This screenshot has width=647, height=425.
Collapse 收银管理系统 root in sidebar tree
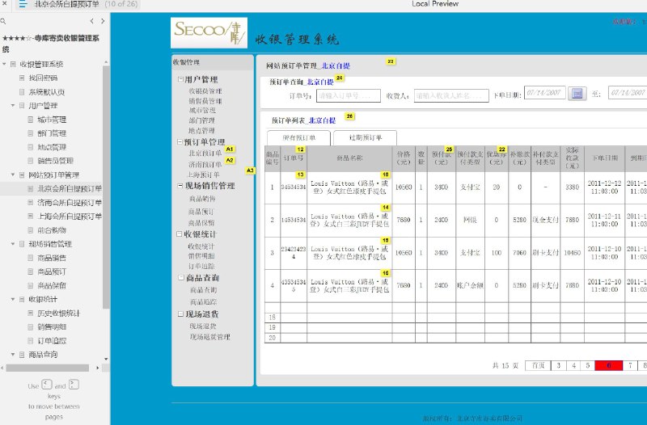point(4,65)
